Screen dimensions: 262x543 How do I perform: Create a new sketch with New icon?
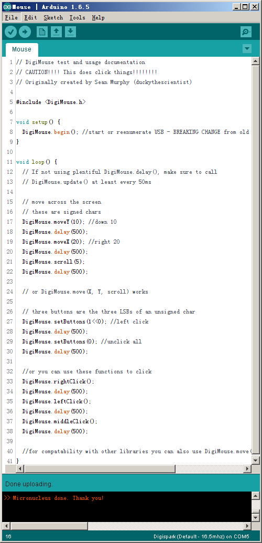(x=42, y=32)
